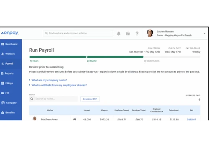Expand 'What is withheld from my employees' checks?'
Viewport: 209px width, 157px height.
click(58, 85)
